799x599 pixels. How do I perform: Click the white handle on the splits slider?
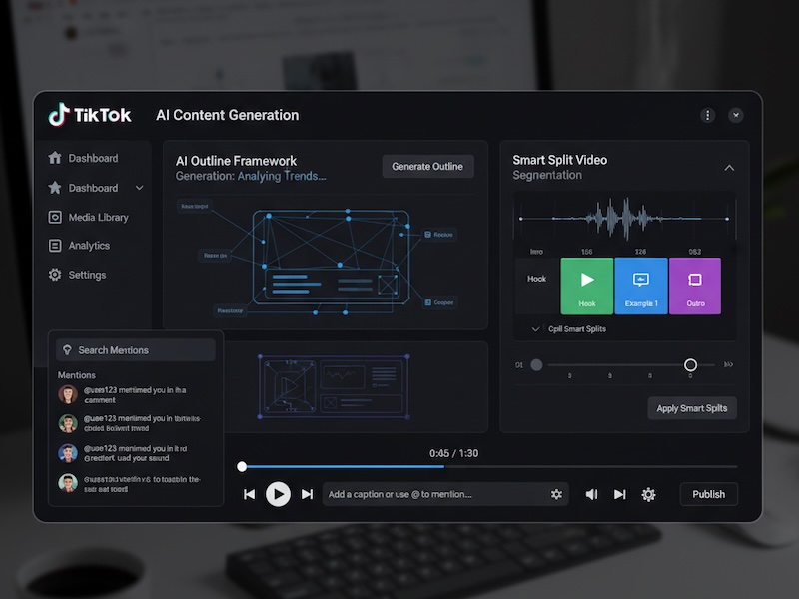690,365
